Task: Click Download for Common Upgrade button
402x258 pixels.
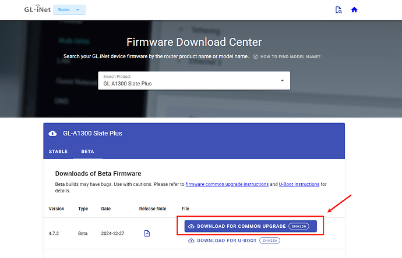Action: [x=251, y=226]
